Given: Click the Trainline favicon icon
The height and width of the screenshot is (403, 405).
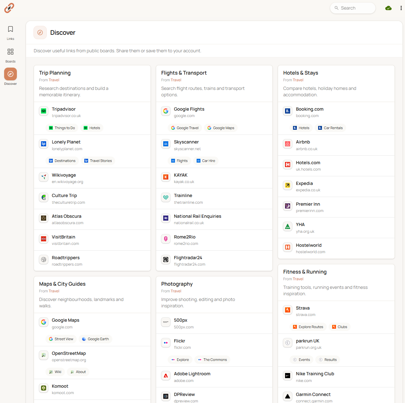Looking at the screenshot, I should click(166, 197).
